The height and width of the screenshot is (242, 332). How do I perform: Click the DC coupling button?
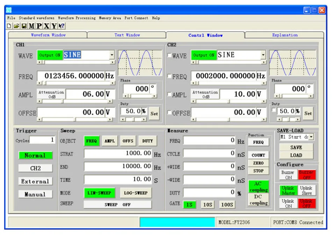point(259,200)
